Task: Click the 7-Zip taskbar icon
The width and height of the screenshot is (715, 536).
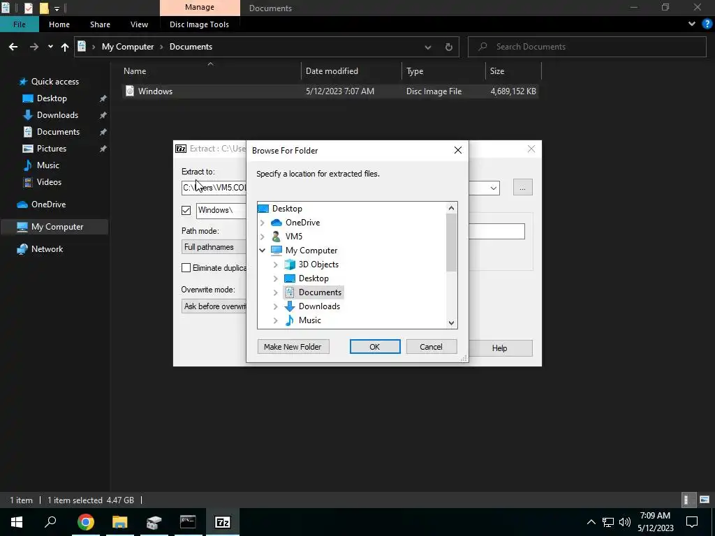Action: coord(223,522)
